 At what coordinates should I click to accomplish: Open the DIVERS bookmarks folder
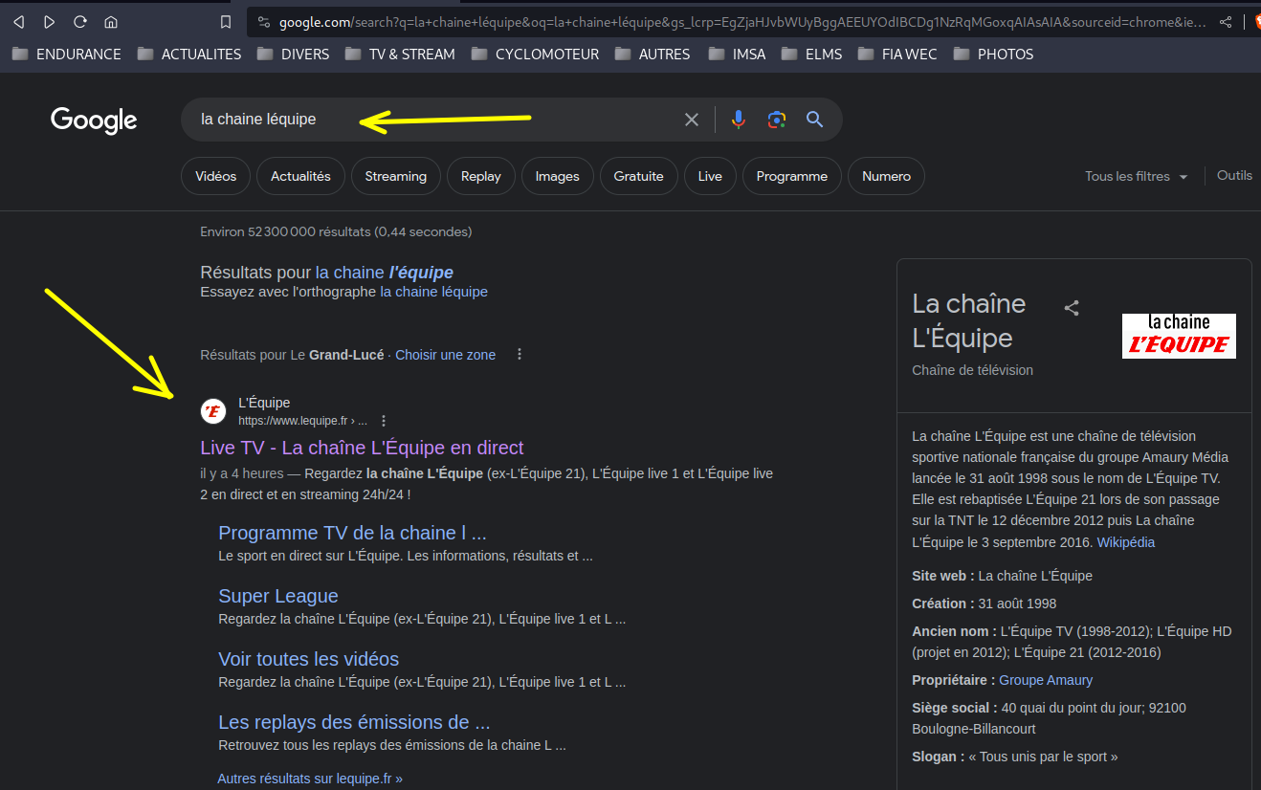293,55
